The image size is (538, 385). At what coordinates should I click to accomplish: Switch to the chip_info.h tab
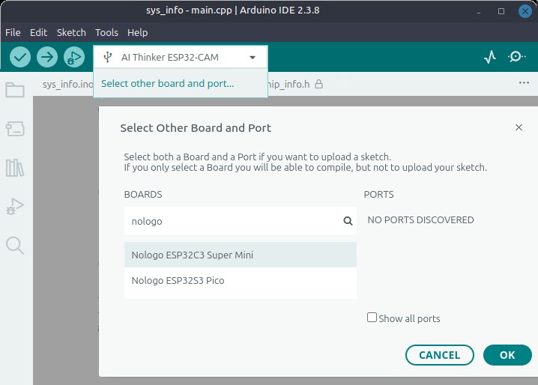pos(288,84)
